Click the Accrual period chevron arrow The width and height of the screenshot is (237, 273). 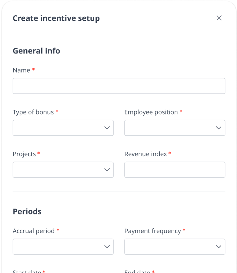(107, 246)
